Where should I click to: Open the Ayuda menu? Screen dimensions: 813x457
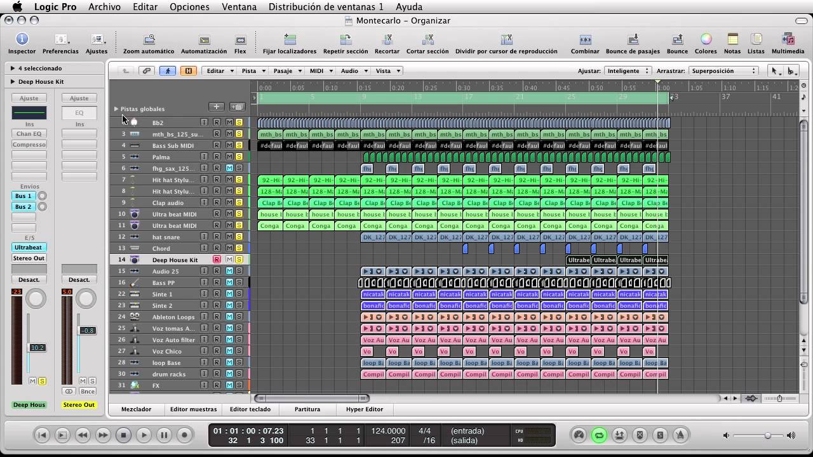408,7
